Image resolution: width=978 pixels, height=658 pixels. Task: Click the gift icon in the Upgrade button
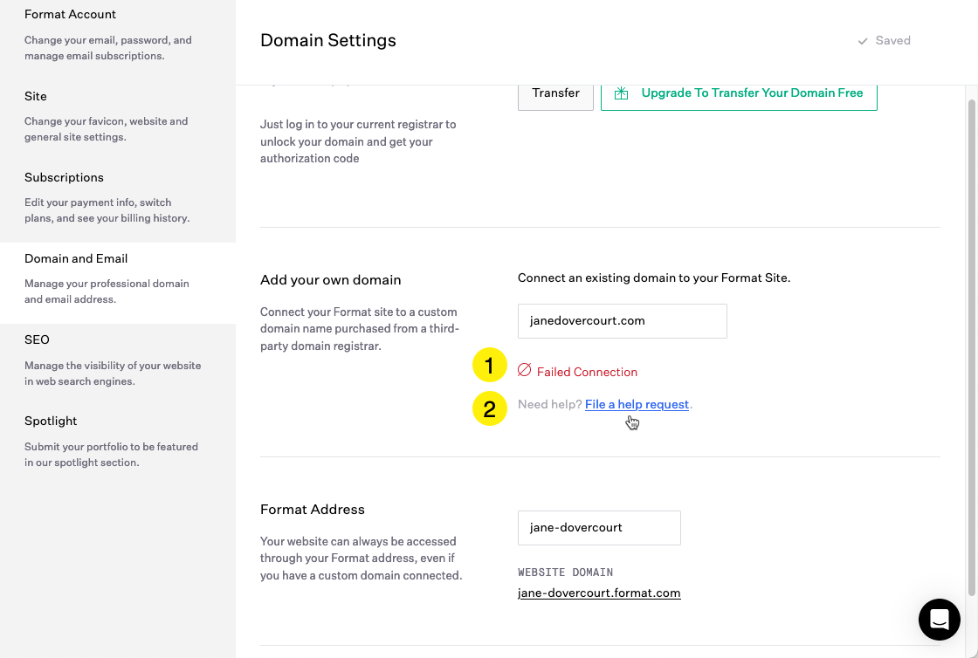tap(621, 93)
